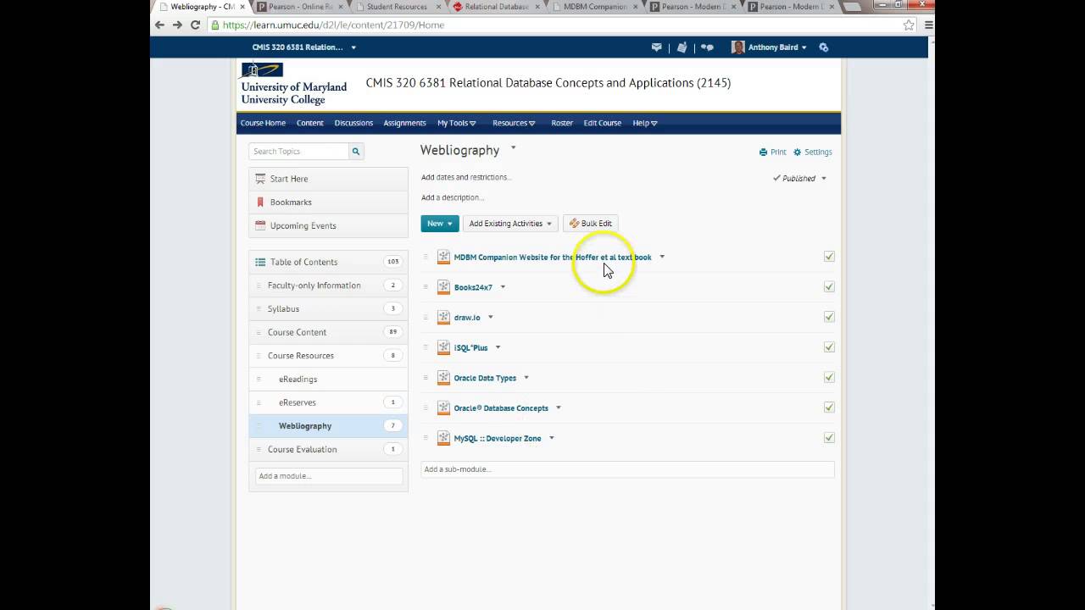The width and height of the screenshot is (1085, 610).
Task: Click the Add a module field
Action: 328,476
